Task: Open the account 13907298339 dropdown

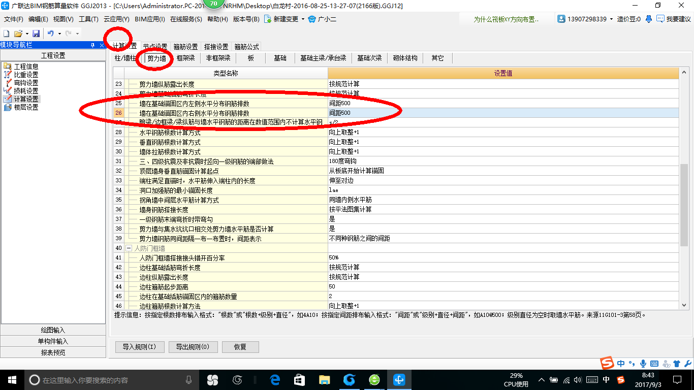Action: tap(611, 19)
